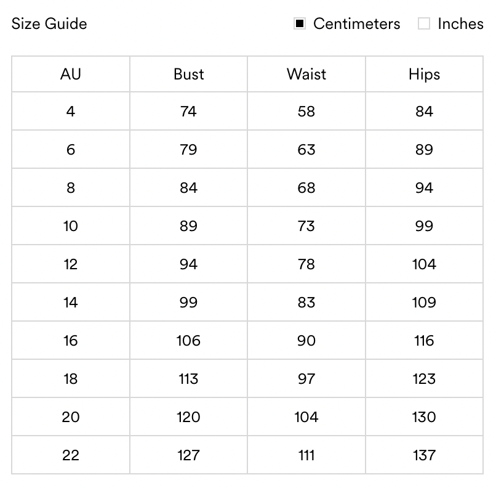Click AU size 8 cell
This screenshot has height=488, width=496.
click(x=71, y=188)
